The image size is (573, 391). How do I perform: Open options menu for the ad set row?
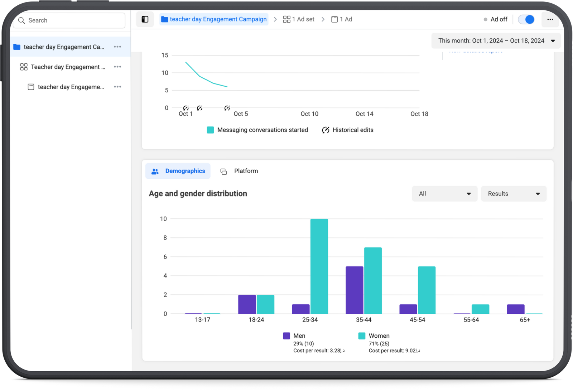click(x=117, y=67)
